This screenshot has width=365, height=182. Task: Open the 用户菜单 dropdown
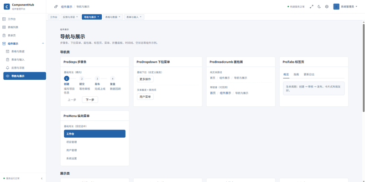click(x=145, y=97)
